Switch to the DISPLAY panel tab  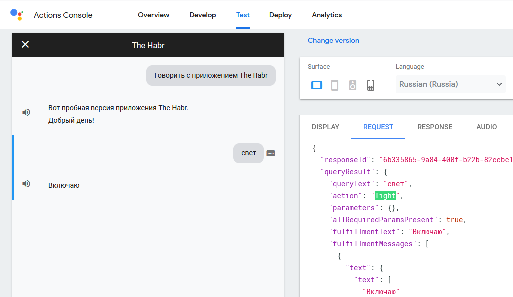pos(325,127)
